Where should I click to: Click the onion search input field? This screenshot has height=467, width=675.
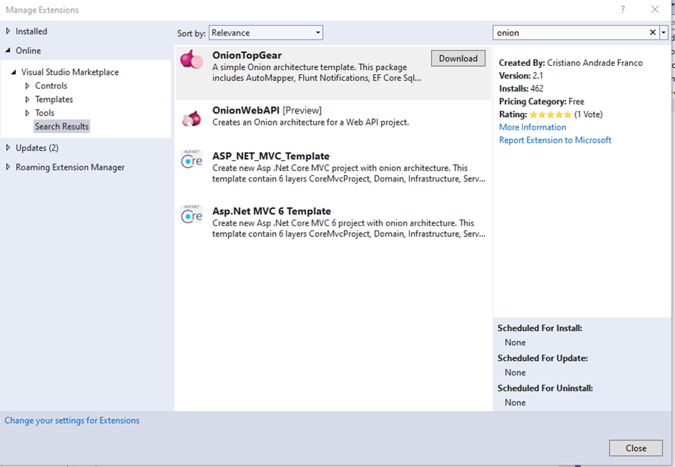click(570, 33)
